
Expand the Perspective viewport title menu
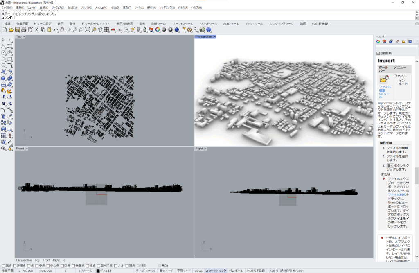tap(214, 37)
